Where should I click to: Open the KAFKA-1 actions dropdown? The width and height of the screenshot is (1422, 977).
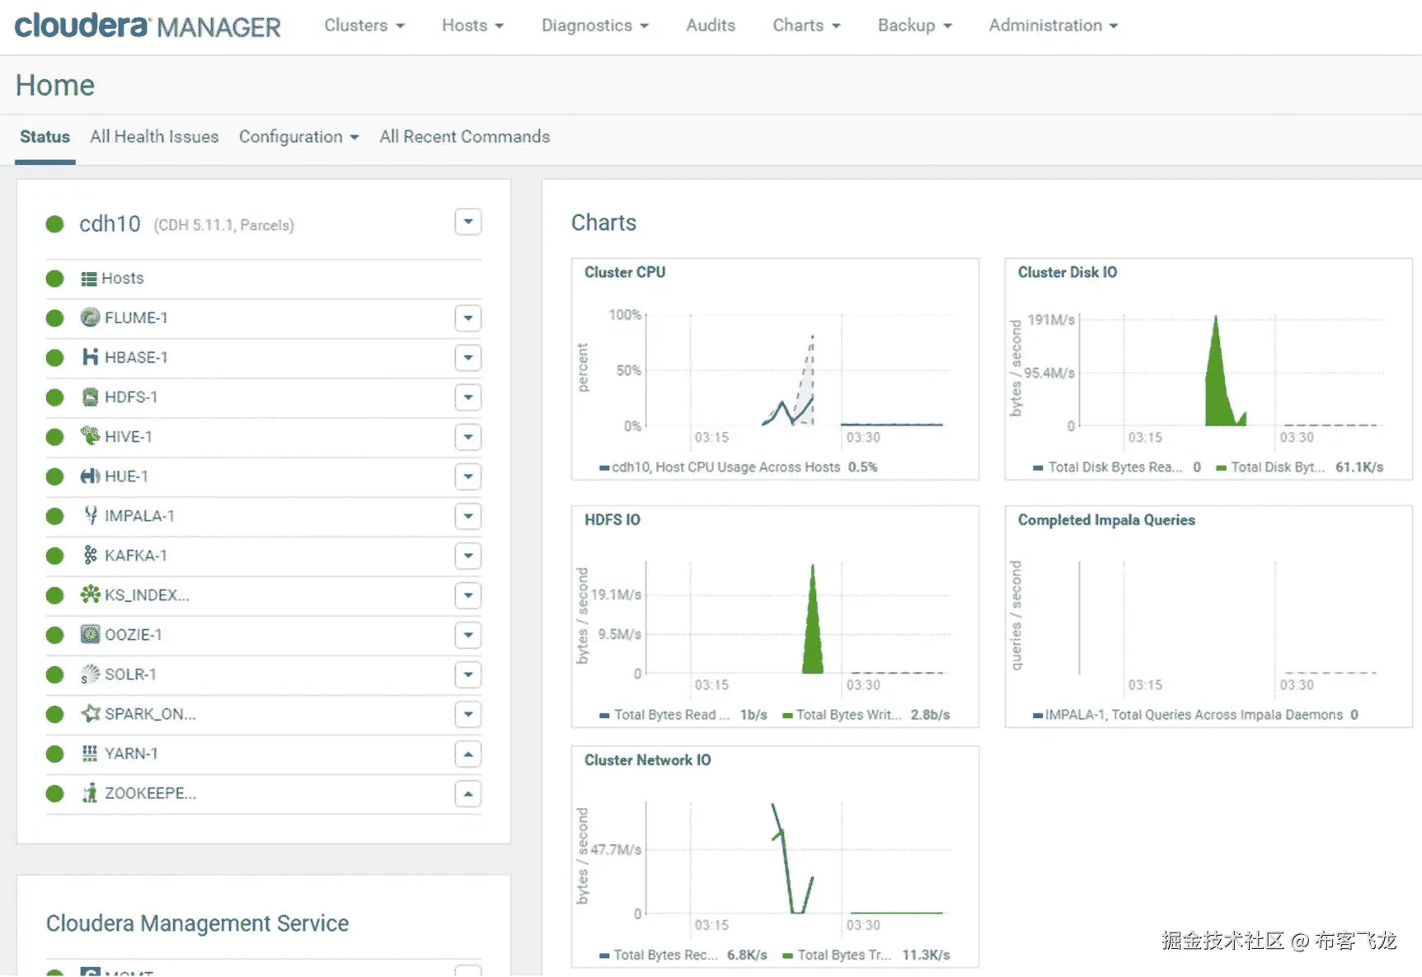[x=468, y=556]
